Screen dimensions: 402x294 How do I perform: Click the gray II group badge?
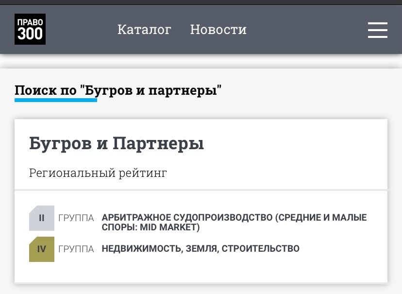click(42, 218)
